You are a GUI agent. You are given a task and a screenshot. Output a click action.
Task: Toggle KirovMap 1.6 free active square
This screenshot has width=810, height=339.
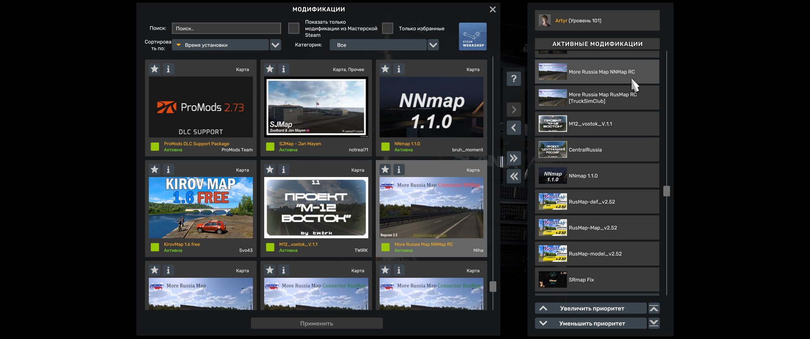click(x=155, y=247)
